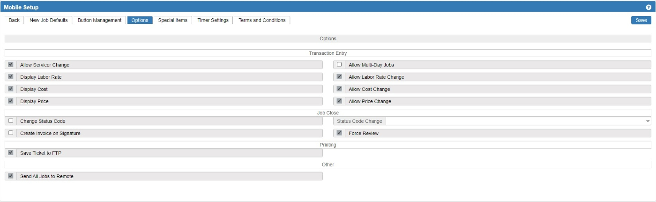Toggle the Allow Labor Rate Change checkbox

339,77
